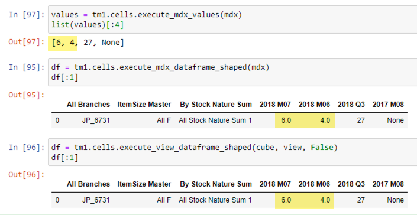Image resolution: width=417 pixels, height=215 pixels.
Task: Click 'By Stock Nature Sum' header in Out[95]
Action: 216,105
